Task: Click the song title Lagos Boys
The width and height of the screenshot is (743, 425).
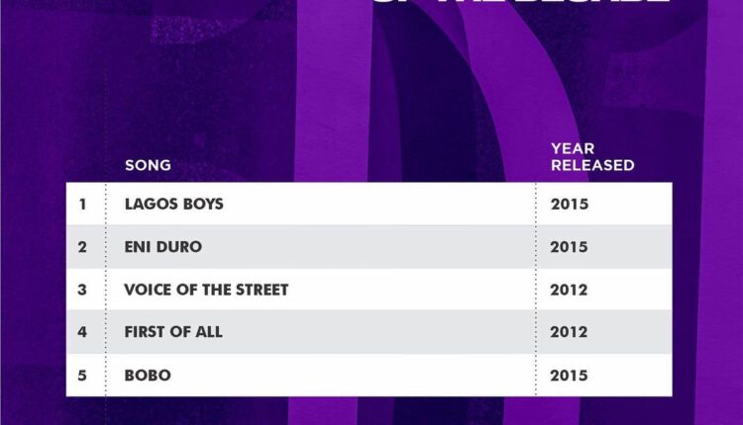Action: 174,205
